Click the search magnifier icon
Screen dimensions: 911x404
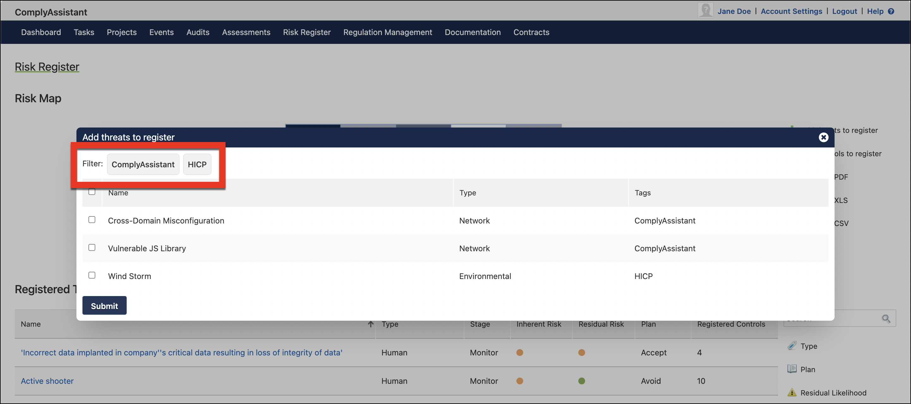pos(886,318)
